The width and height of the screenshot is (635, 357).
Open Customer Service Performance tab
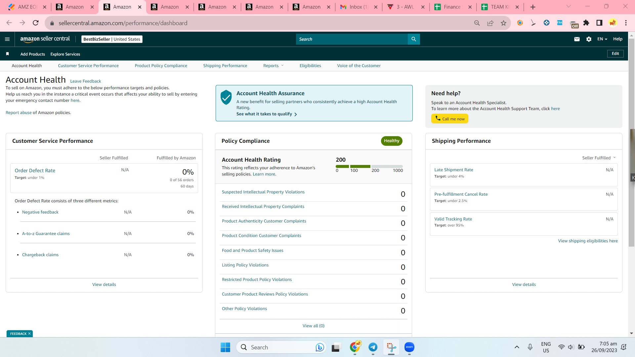point(88,65)
